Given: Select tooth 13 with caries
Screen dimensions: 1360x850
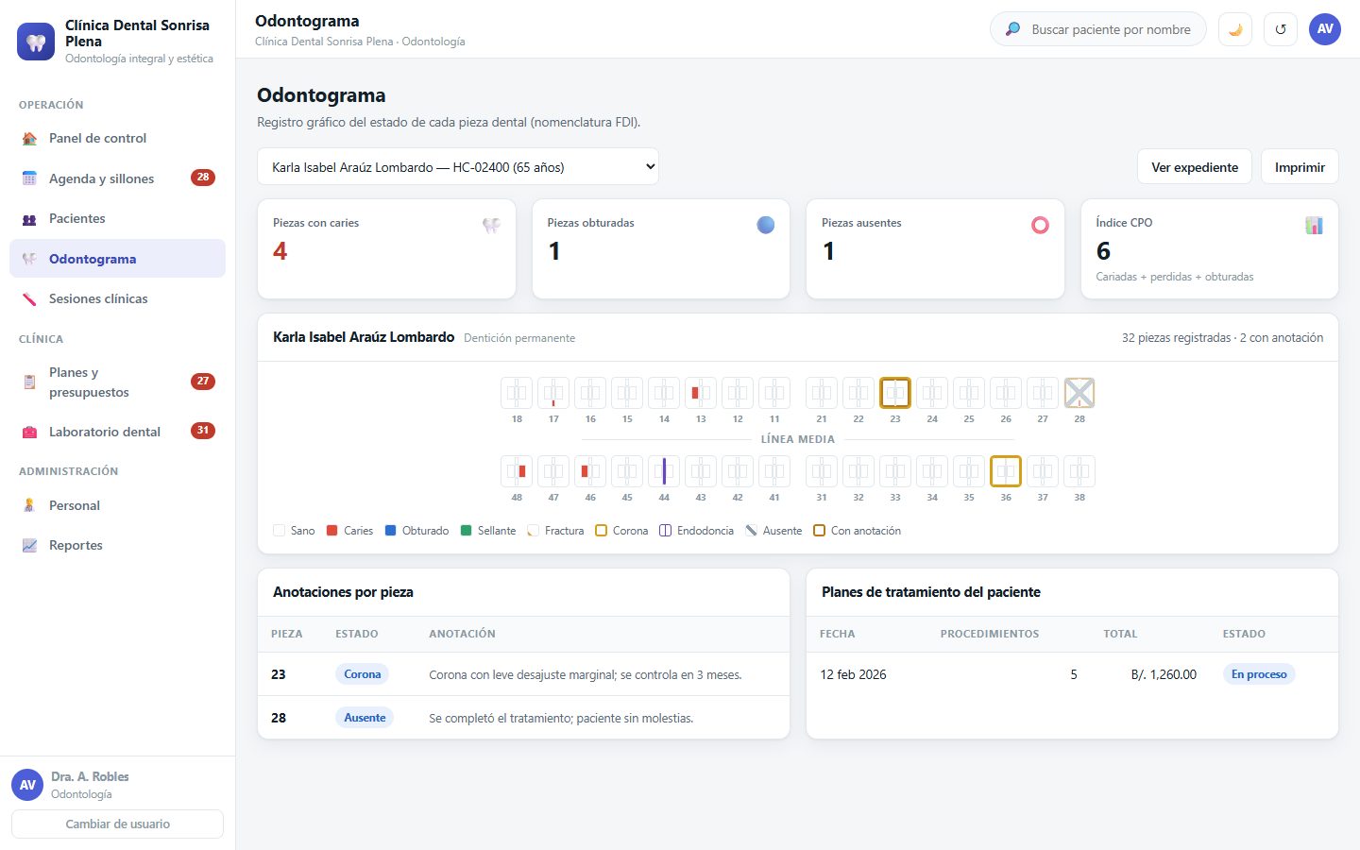Looking at the screenshot, I should click(701, 393).
